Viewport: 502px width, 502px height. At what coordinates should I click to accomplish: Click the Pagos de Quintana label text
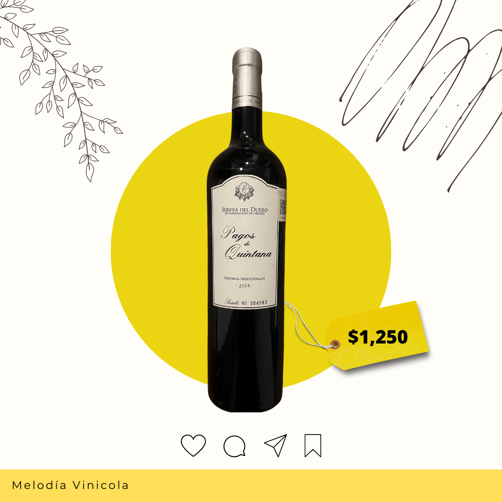click(246, 242)
